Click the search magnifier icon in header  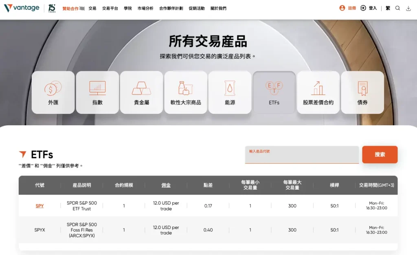pyautogui.click(x=398, y=8)
